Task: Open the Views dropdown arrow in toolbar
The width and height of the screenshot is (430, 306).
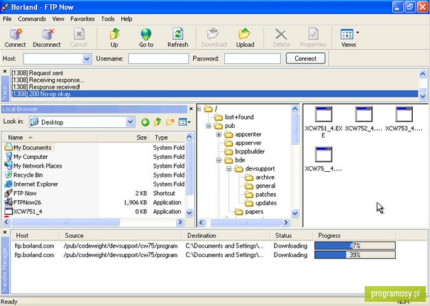Action: [358, 32]
